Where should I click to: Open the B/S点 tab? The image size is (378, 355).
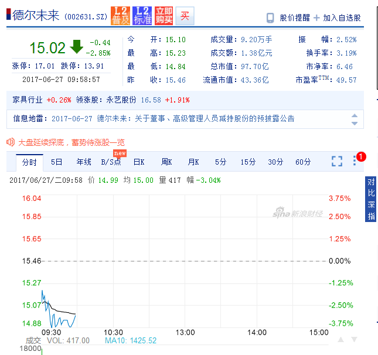(111, 162)
